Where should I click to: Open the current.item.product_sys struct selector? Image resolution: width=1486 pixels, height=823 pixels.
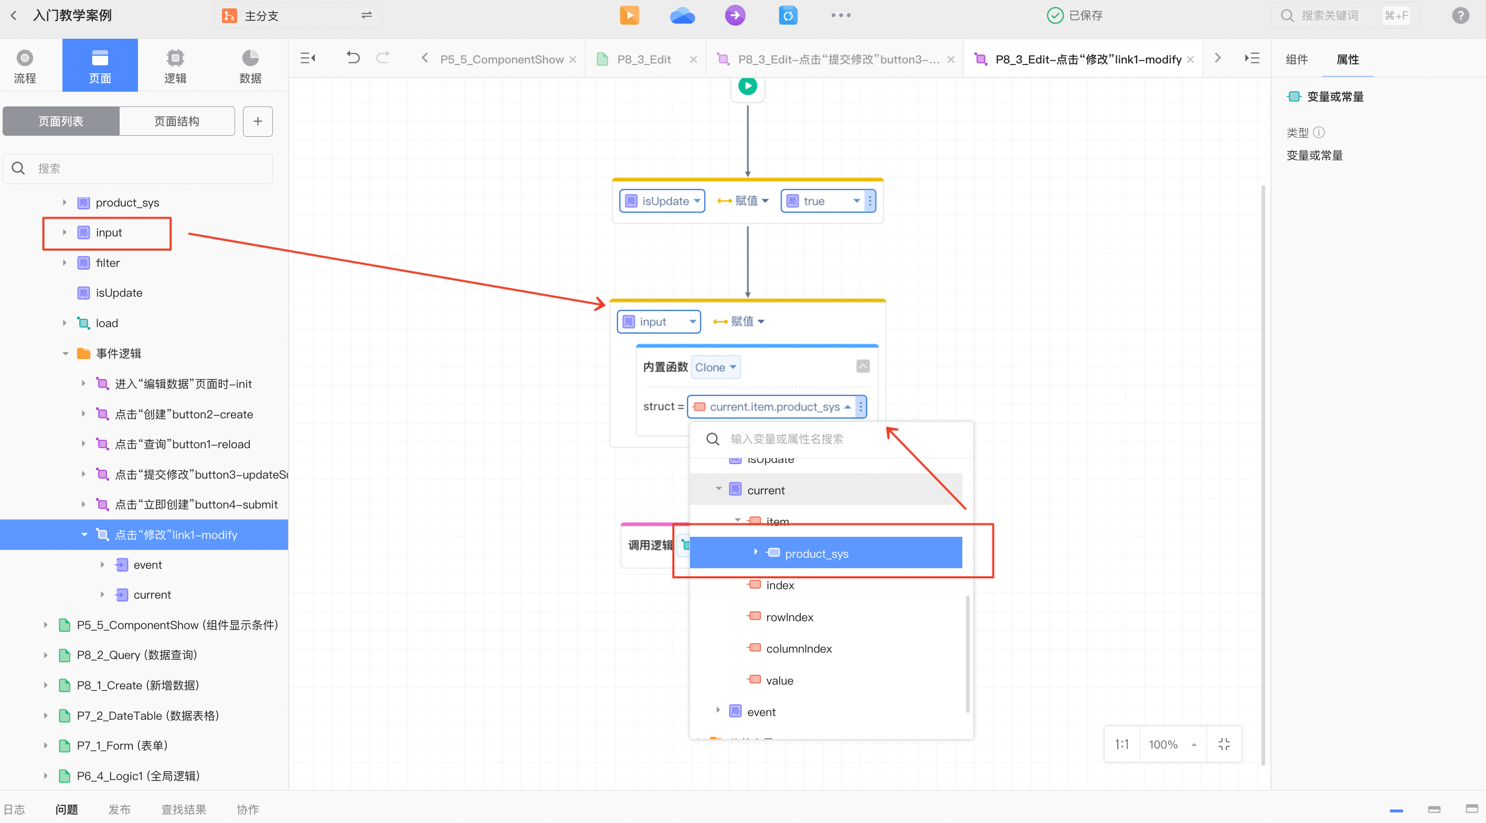pos(772,406)
